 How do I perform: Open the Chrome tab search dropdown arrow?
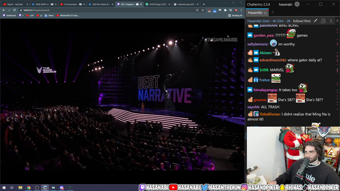218,3
